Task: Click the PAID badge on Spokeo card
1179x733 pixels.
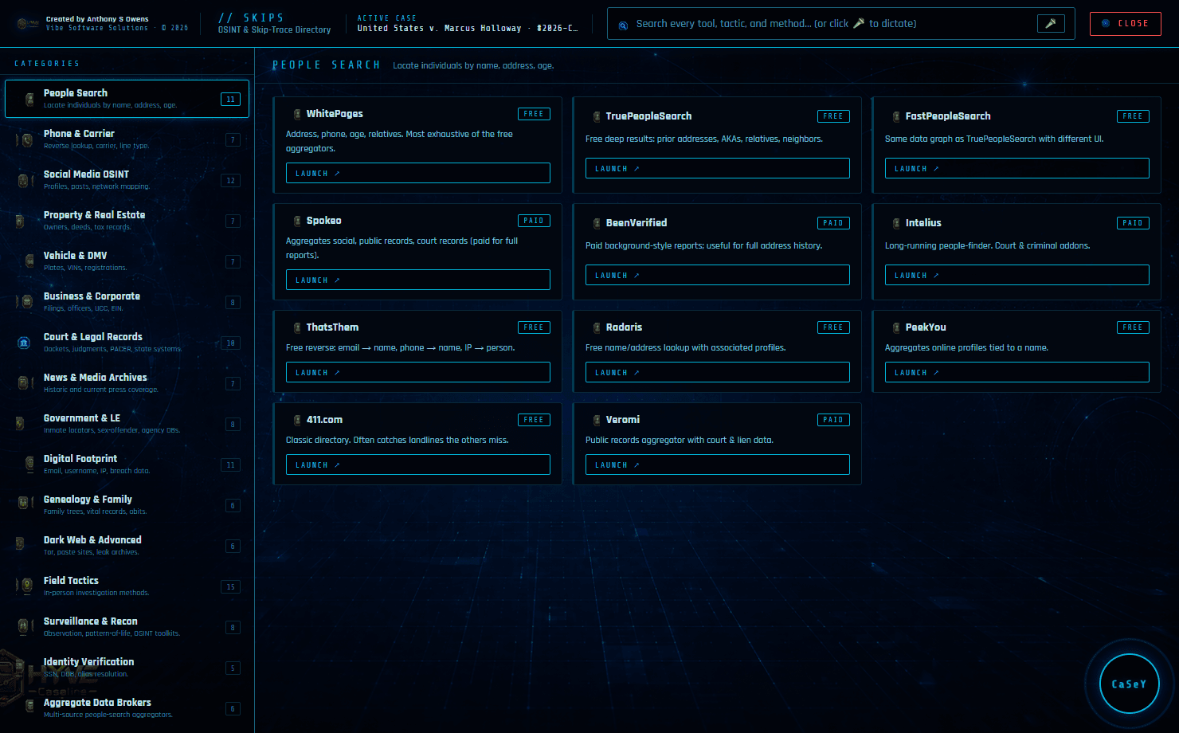Action: pos(534,221)
